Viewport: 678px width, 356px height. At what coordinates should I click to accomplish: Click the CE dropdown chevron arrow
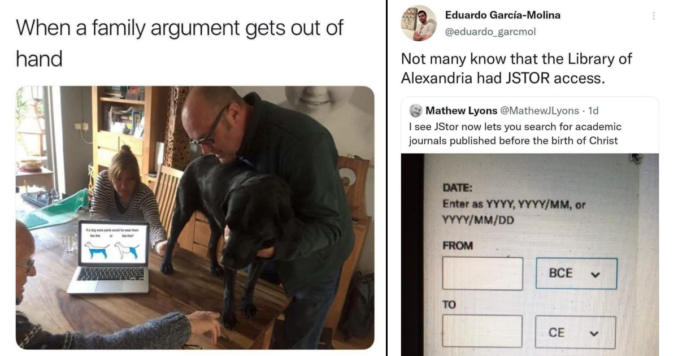pyautogui.click(x=593, y=333)
